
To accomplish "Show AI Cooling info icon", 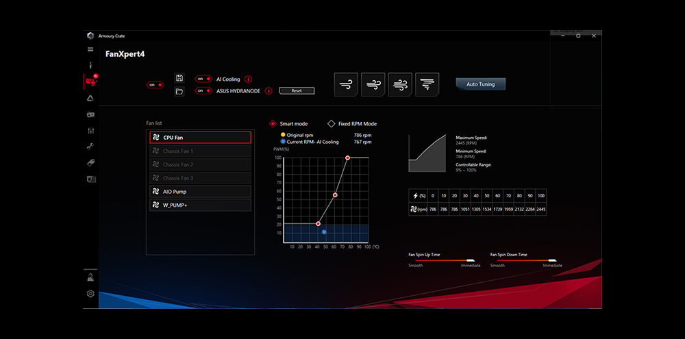I will click(248, 79).
